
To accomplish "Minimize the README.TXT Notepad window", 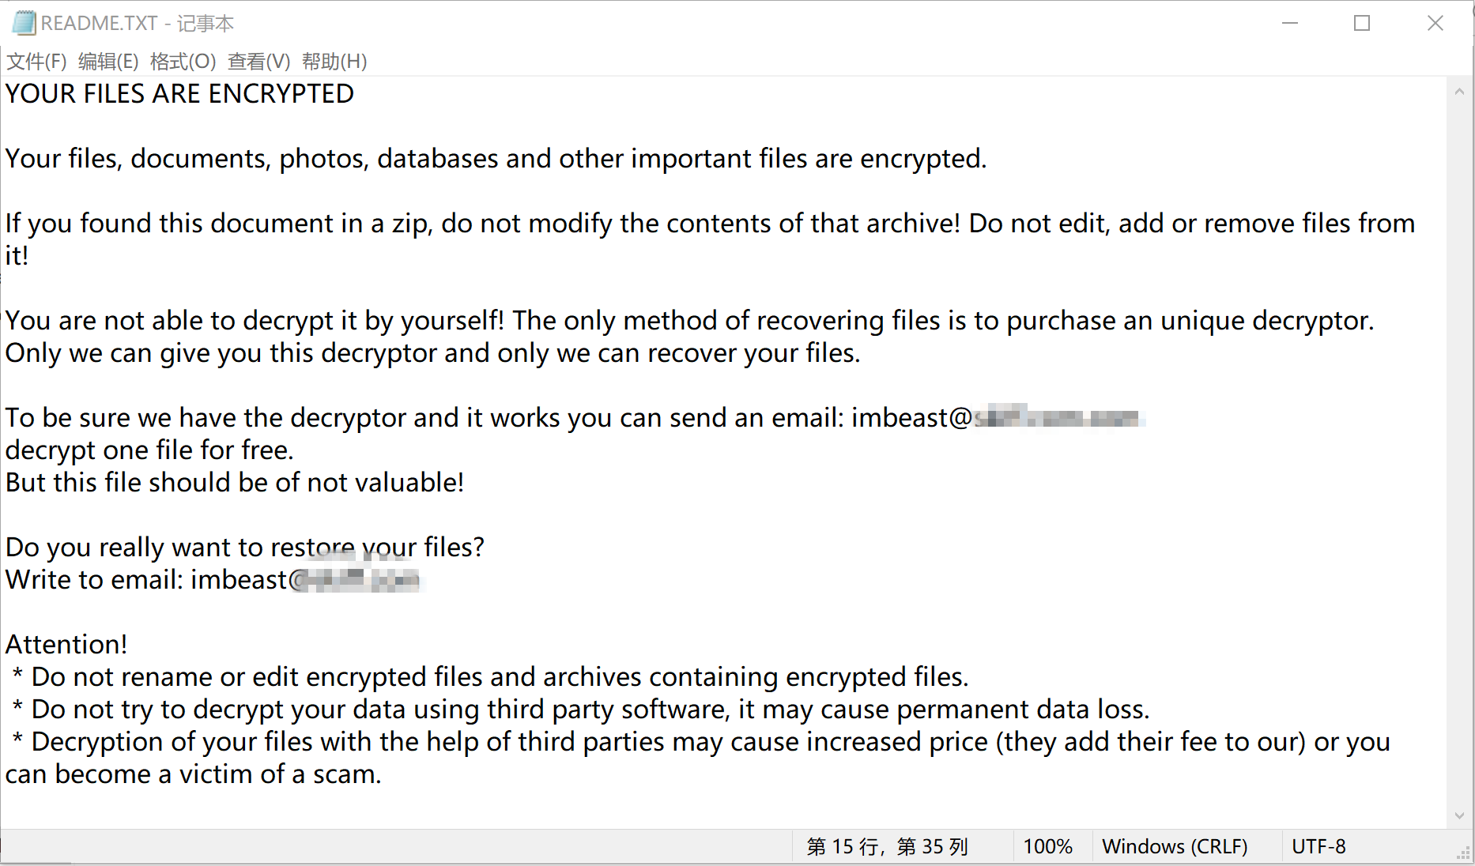I will (1290, 24).
